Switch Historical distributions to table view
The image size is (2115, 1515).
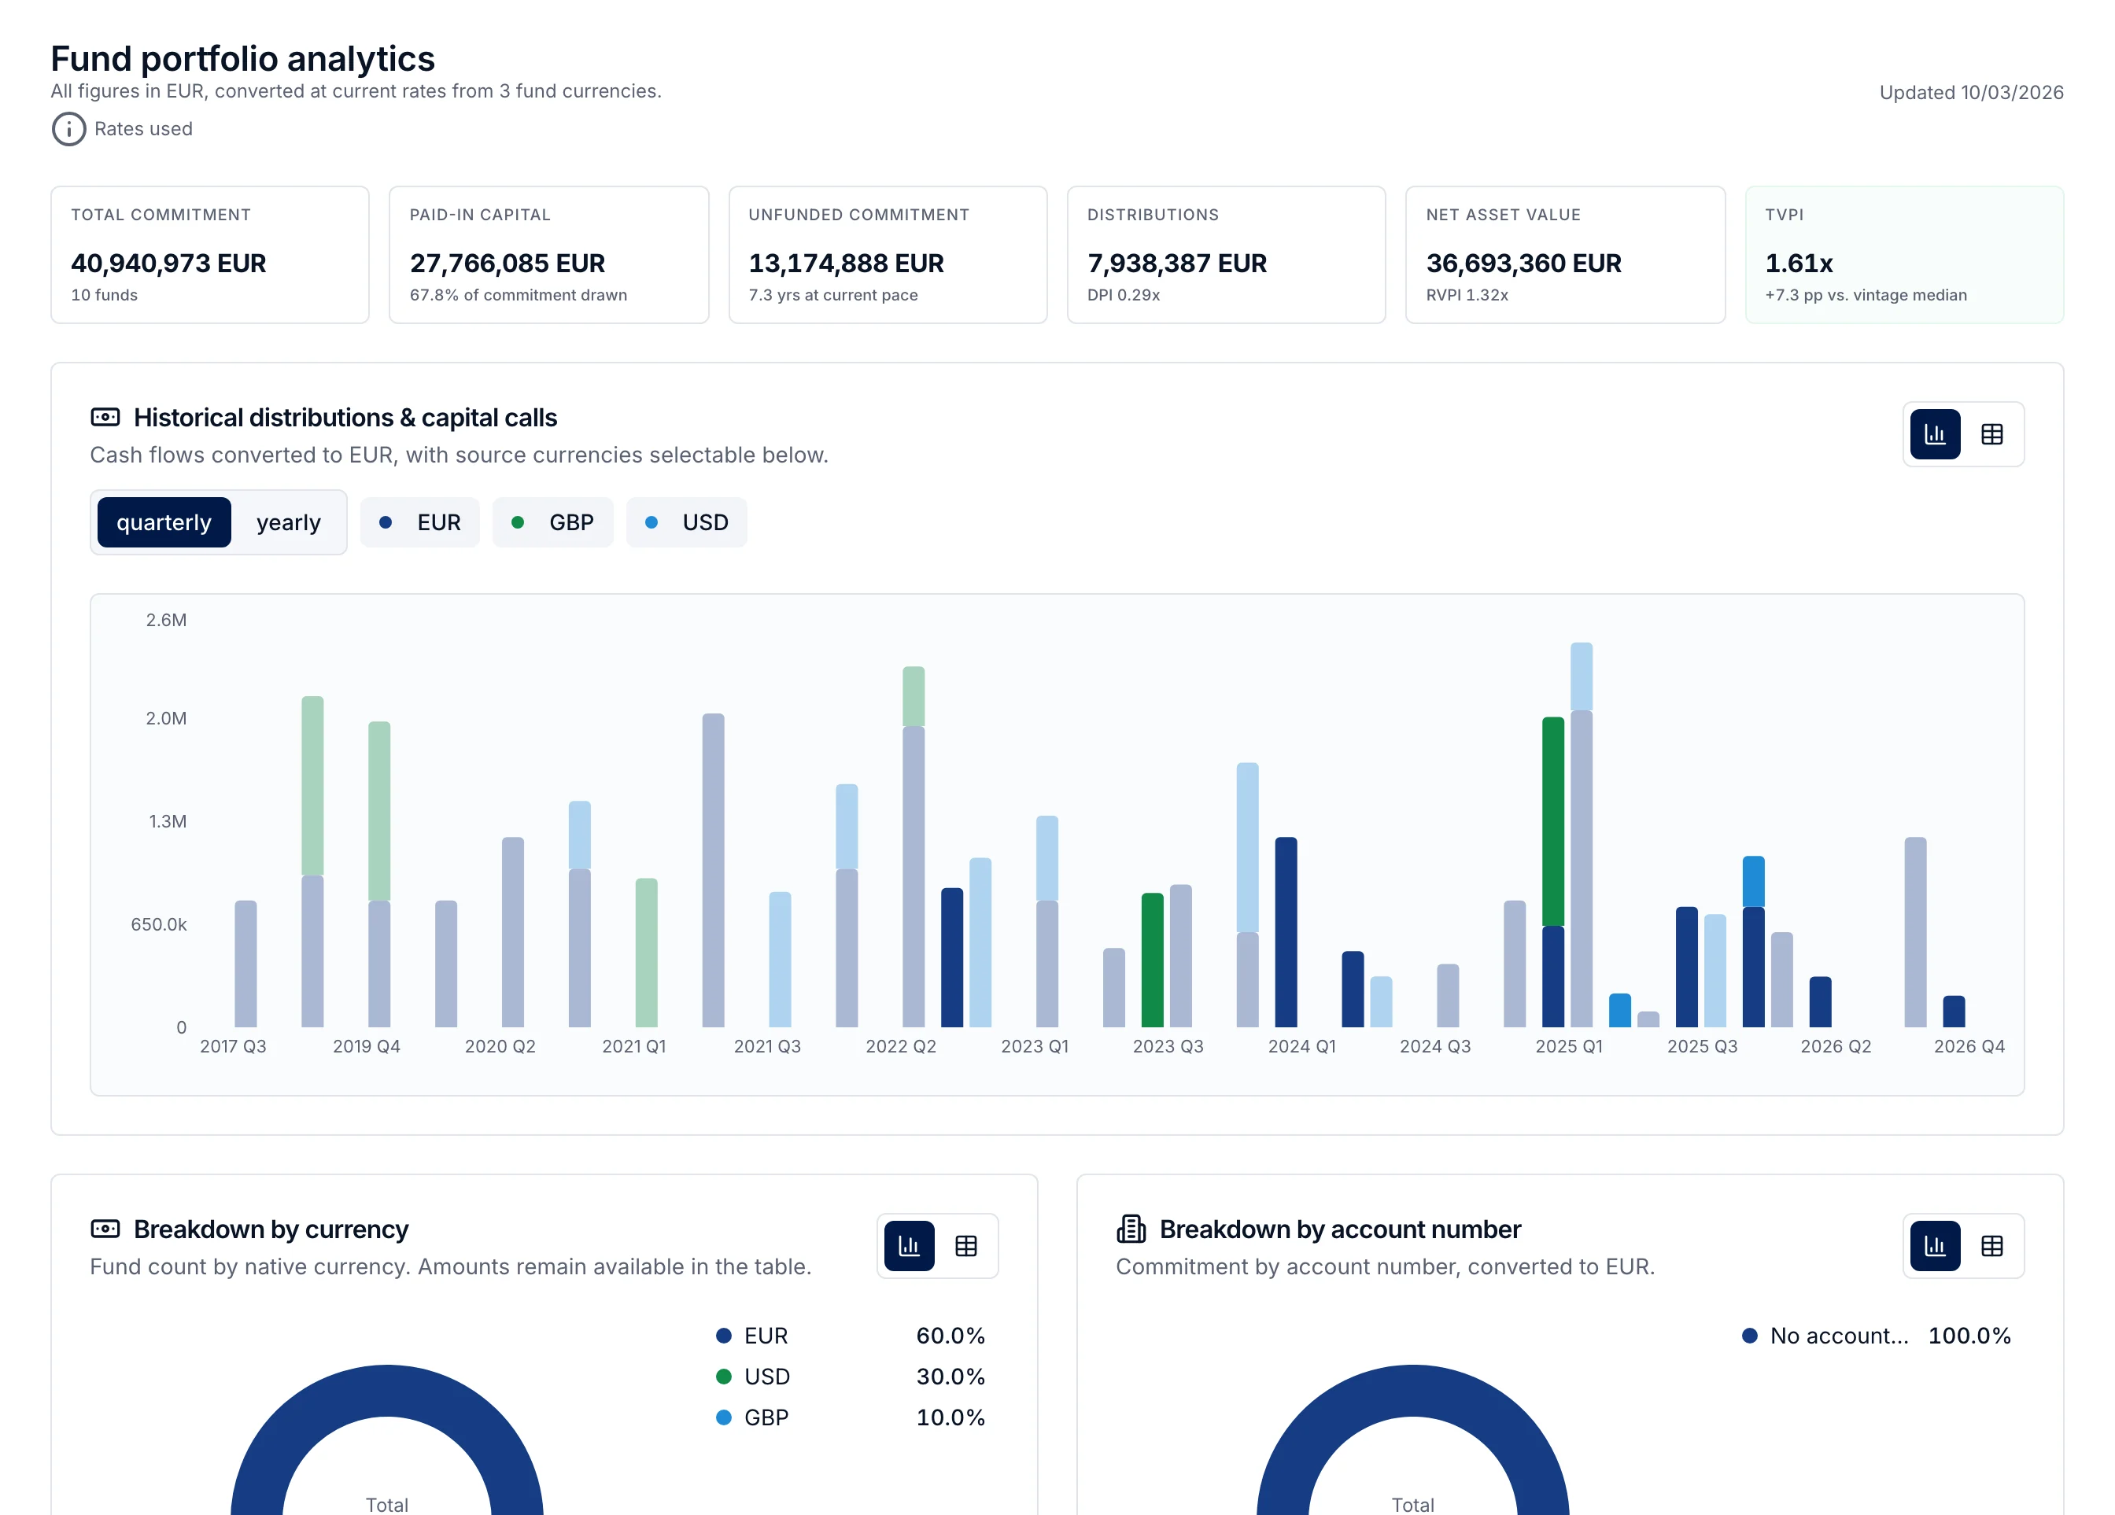click(1991, 434)
